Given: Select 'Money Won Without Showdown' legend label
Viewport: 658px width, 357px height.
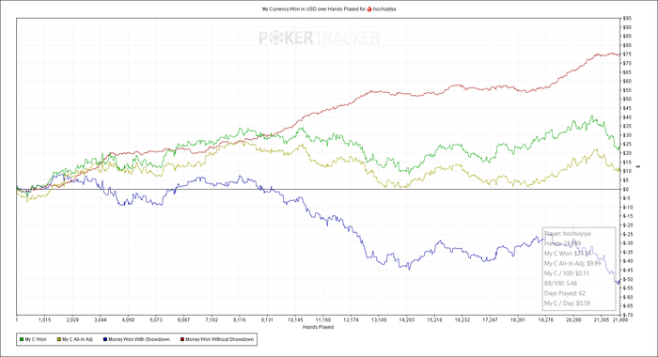Looking at the screenshot, I should point(219,339).
